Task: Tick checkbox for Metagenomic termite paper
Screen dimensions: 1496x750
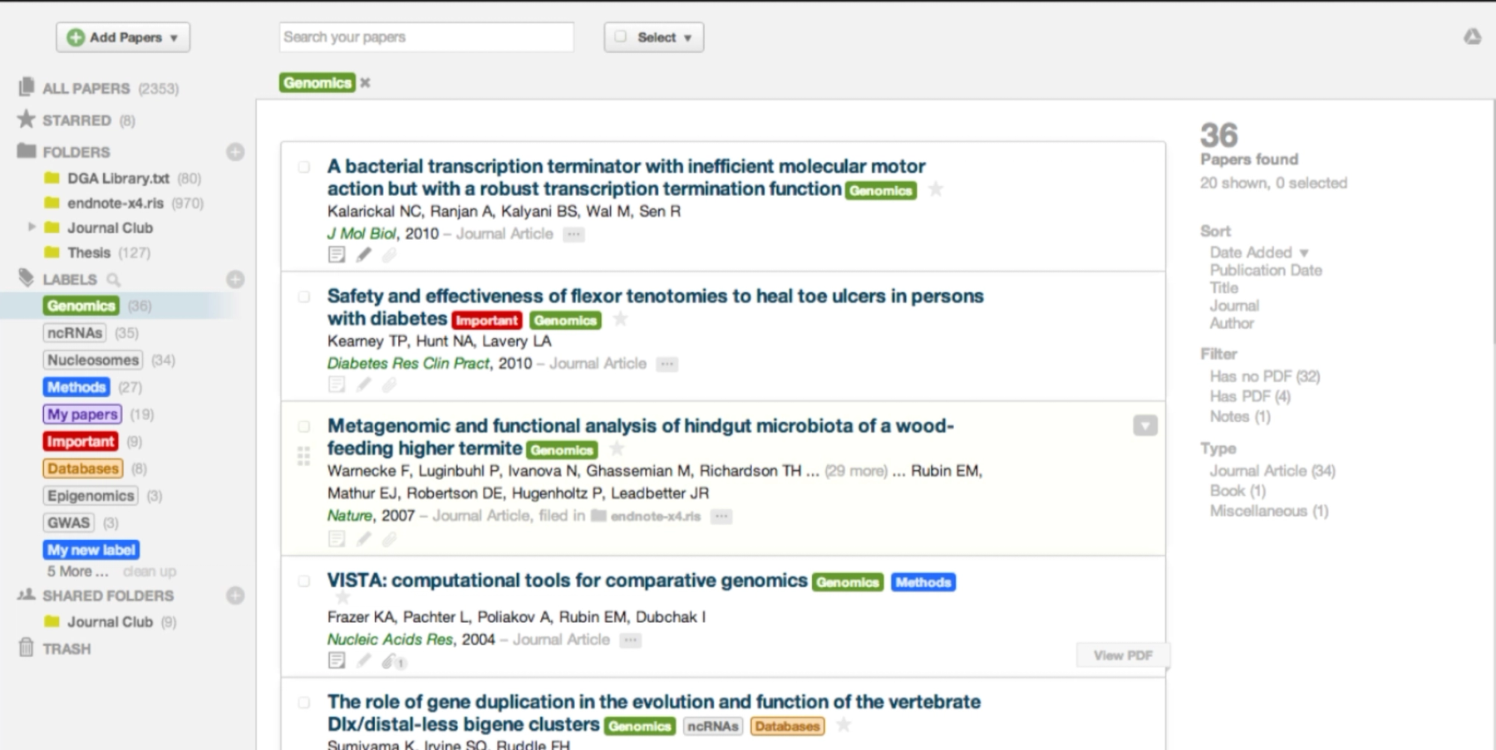Action: pyautogui.click(x=304, y=426)
